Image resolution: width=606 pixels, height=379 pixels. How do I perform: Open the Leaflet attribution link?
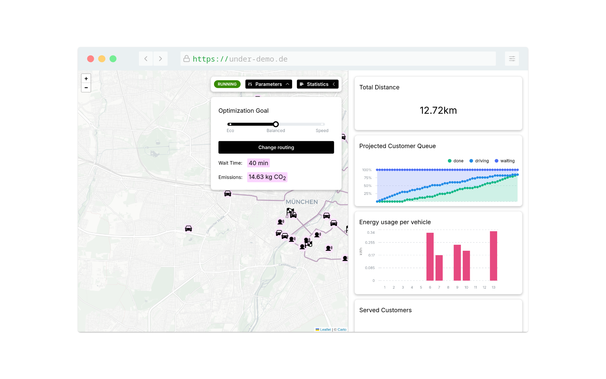[x=325, y=329]
